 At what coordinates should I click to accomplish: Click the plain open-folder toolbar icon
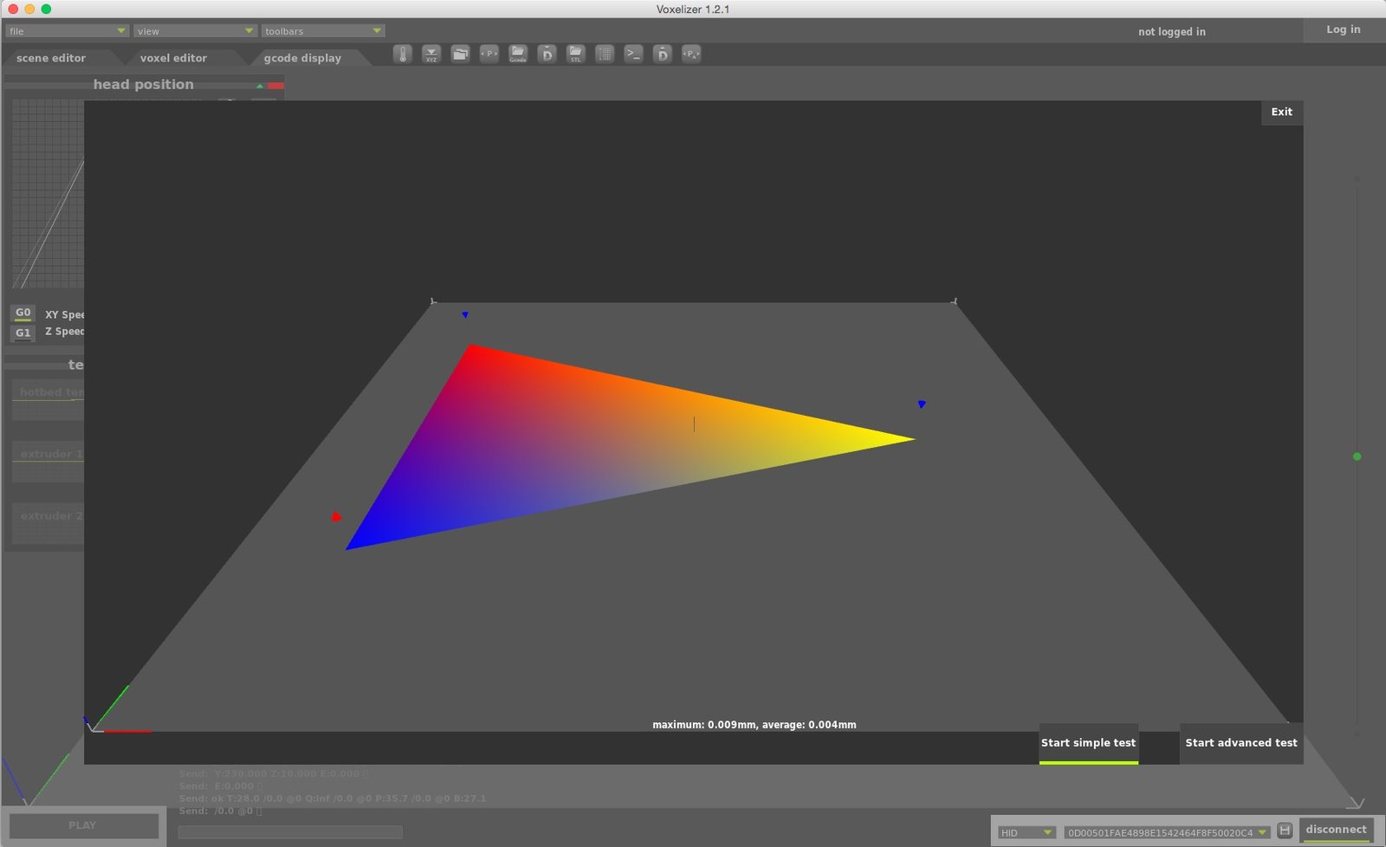[x=461, y=54]
